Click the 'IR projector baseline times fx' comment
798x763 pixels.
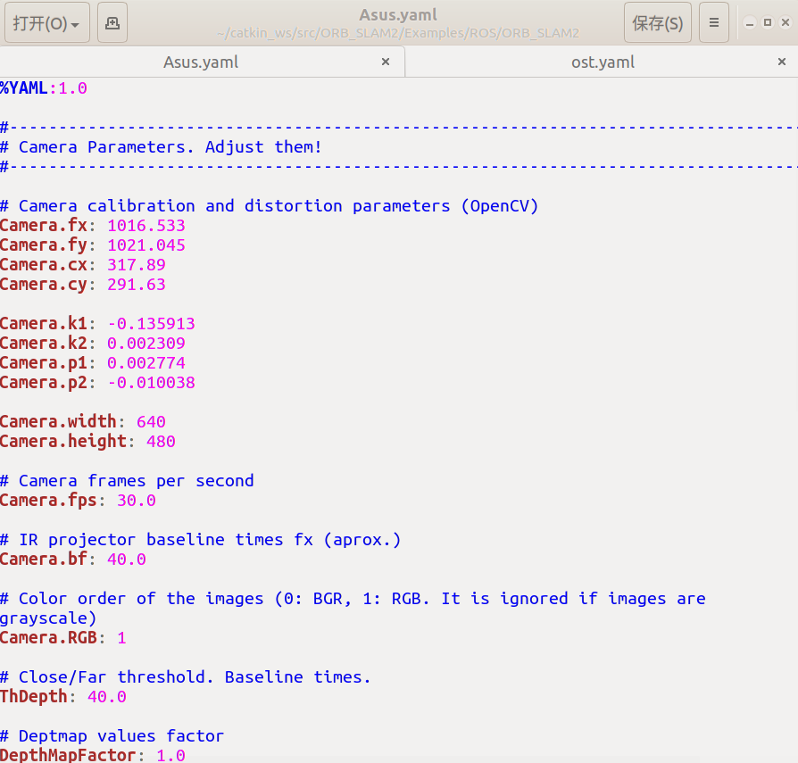pos(201,540)
